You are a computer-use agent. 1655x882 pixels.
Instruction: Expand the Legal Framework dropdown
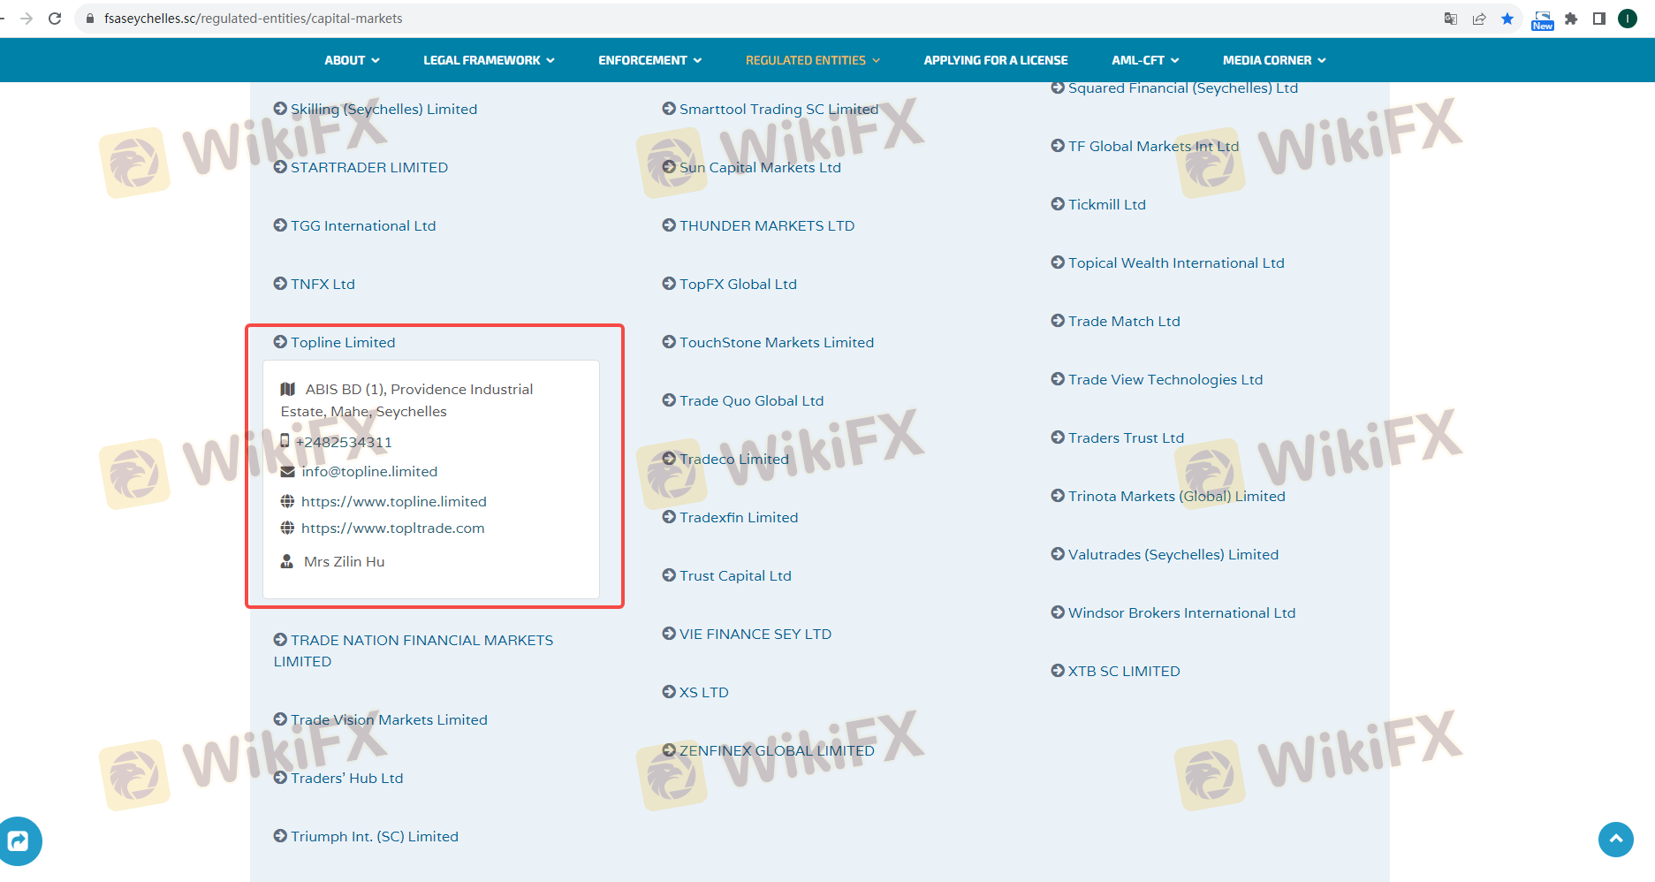pyautogui.click(x=489, y=60)
